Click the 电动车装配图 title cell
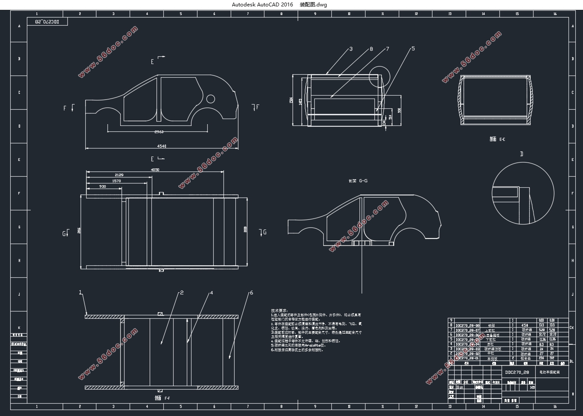 pyautogui.click(x=550, y=372)
